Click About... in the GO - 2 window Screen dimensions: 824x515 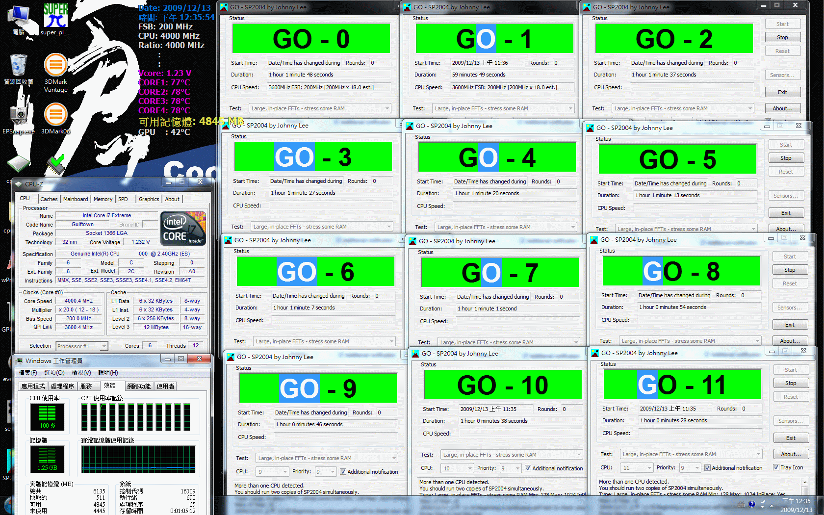(x=782, y=108)
